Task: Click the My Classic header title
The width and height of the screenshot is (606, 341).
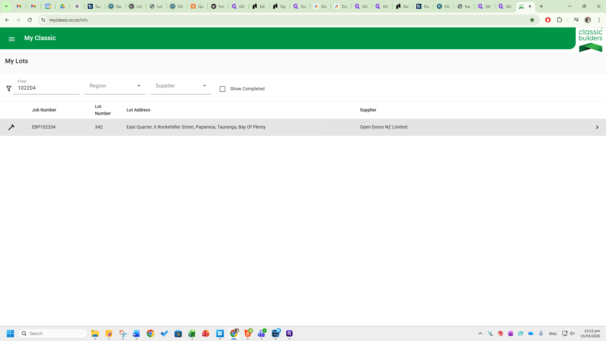Action: coord(40,38)
